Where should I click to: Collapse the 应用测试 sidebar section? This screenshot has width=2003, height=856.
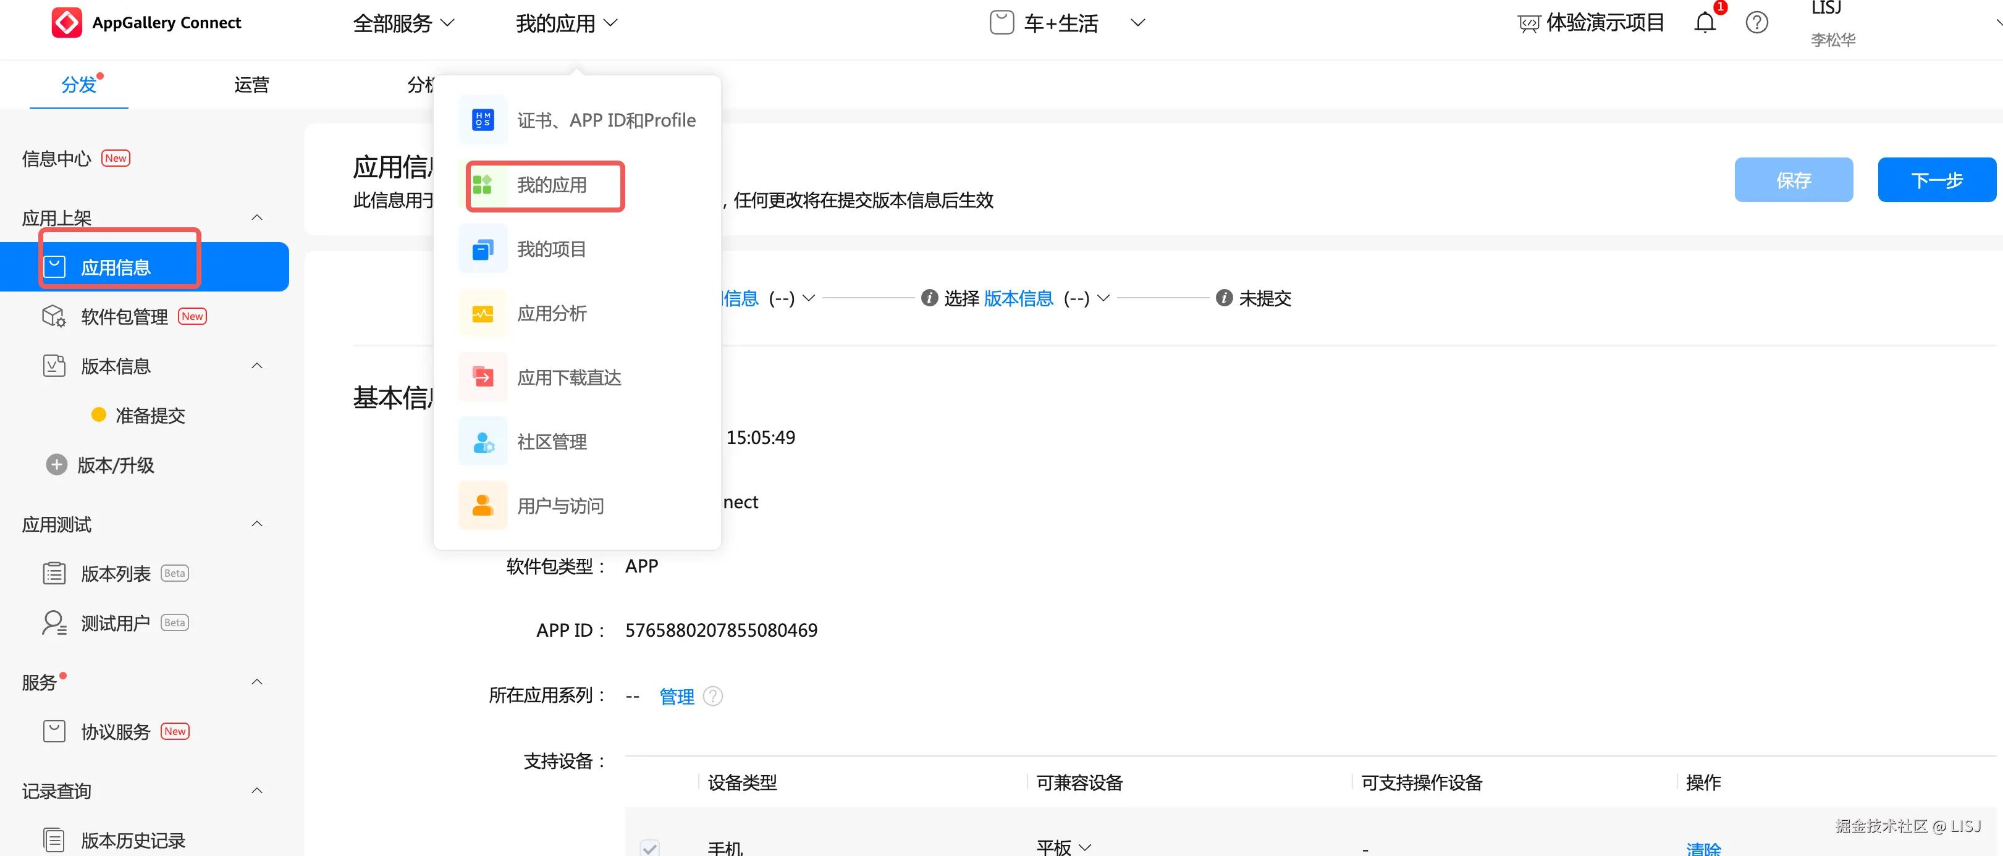[x=258, y=524]
